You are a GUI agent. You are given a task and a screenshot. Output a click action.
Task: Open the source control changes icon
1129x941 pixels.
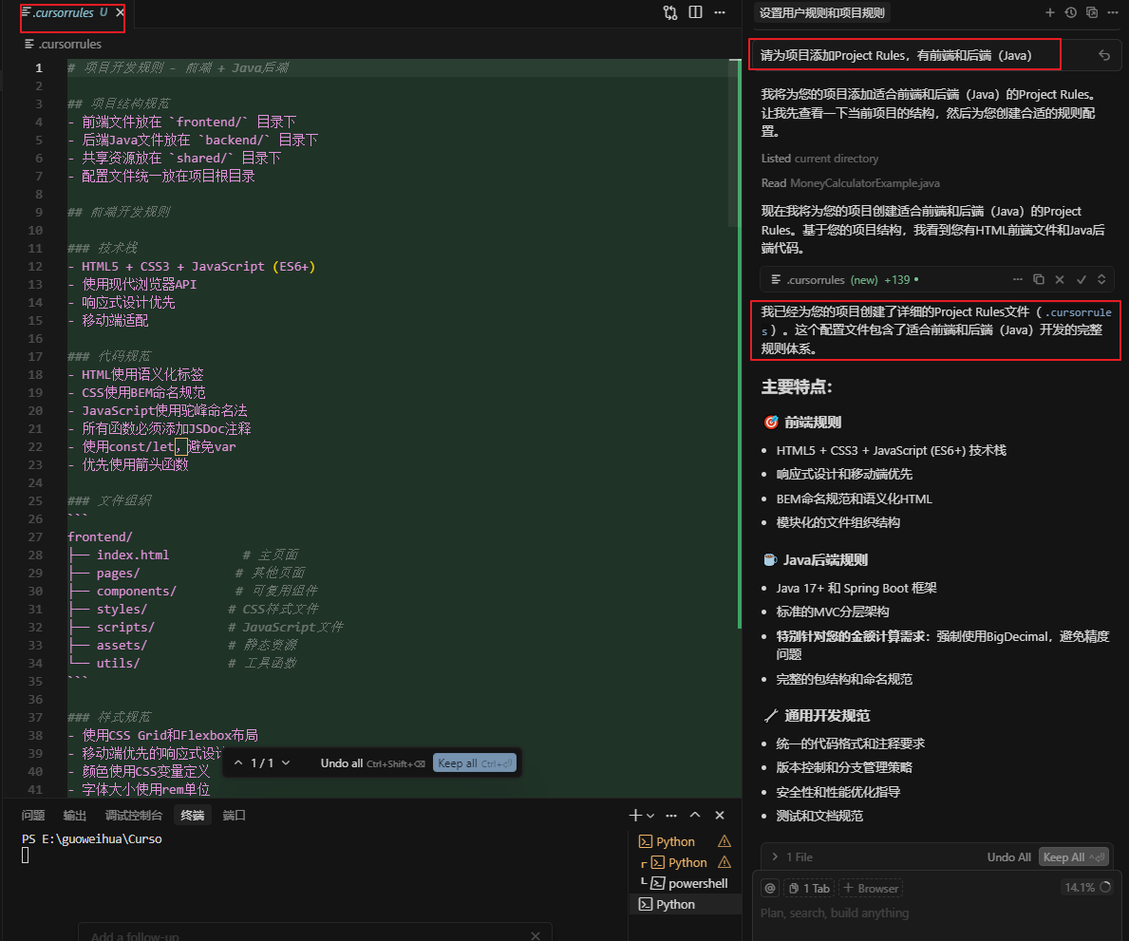point(670,12)
